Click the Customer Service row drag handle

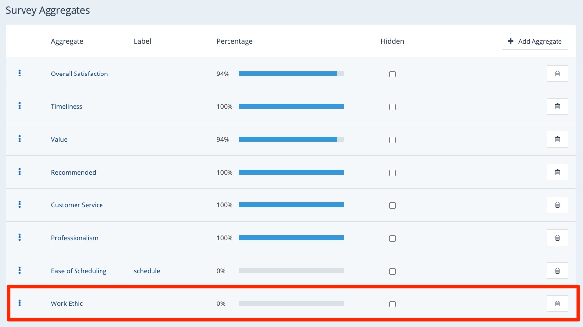point(20,204)
